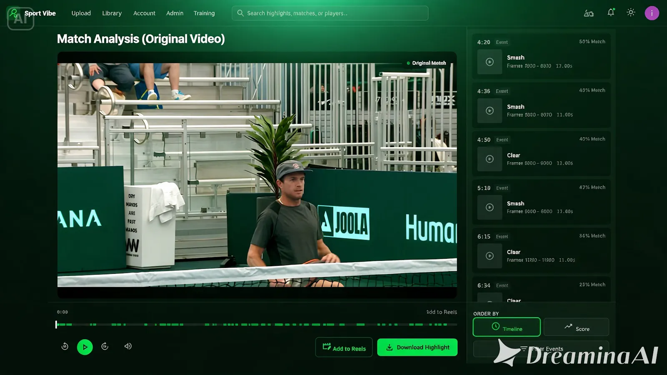Click the Add to Reels button
The image size is (667, 375).
coord(344,347)
